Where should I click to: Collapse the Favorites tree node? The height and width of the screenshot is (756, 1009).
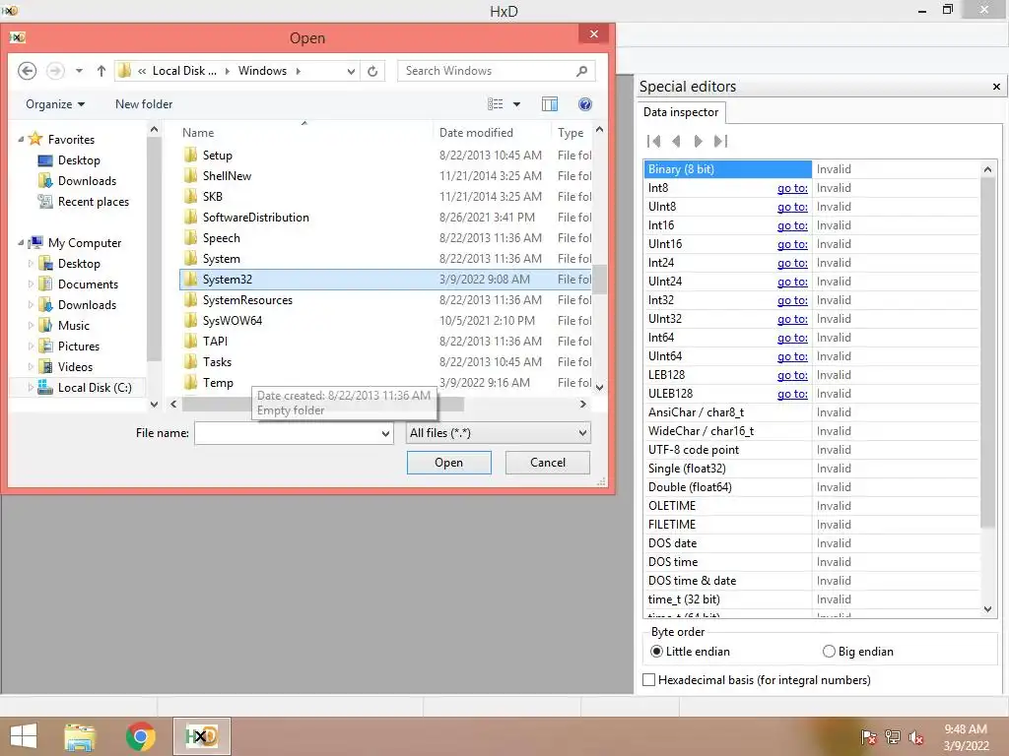[21, 140]
